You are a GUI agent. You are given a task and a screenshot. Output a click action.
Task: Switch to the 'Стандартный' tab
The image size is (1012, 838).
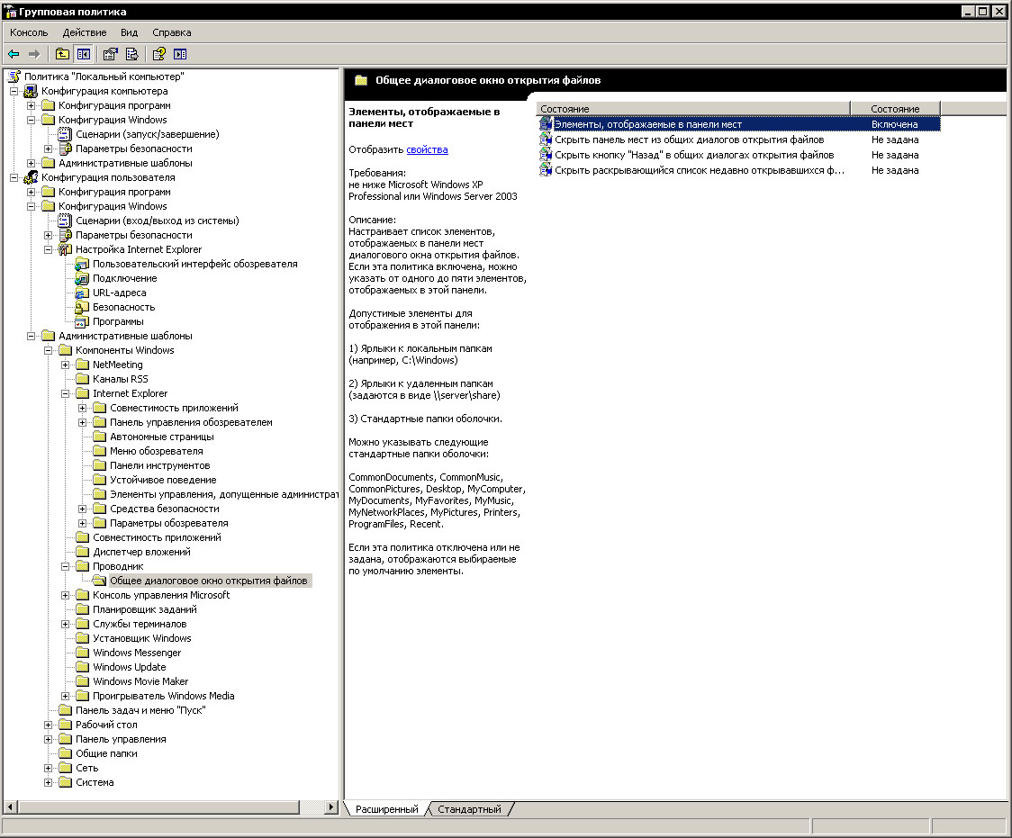[468, 809]
